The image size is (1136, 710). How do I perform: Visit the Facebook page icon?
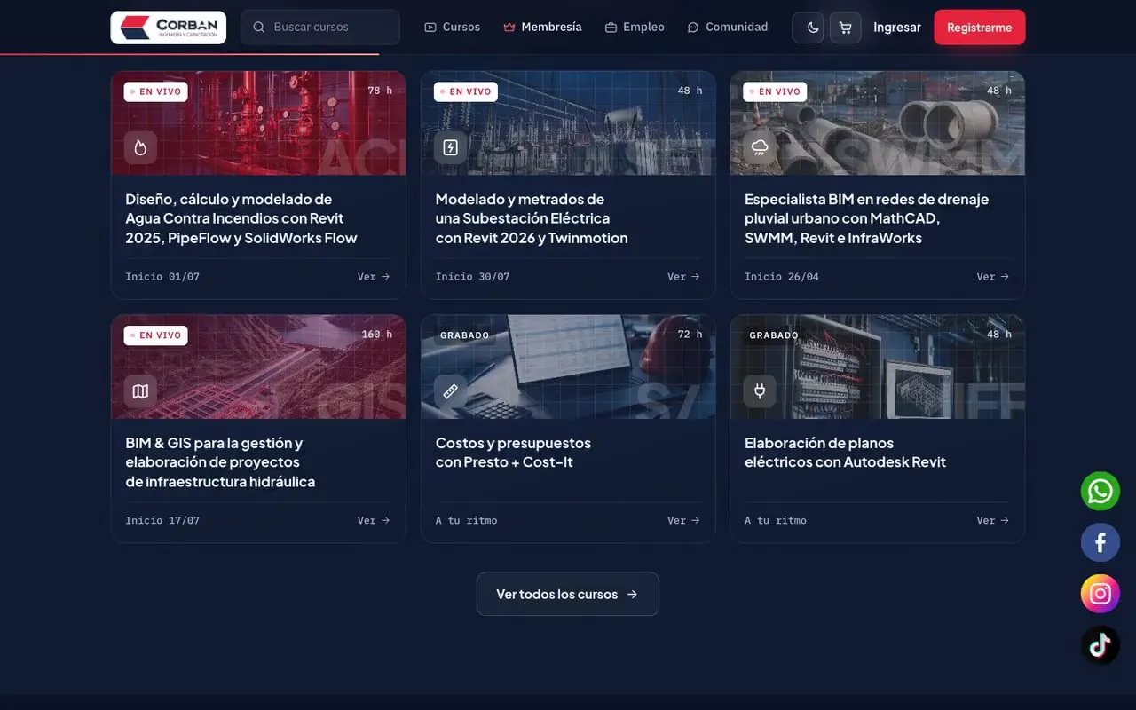[1100, 542]
